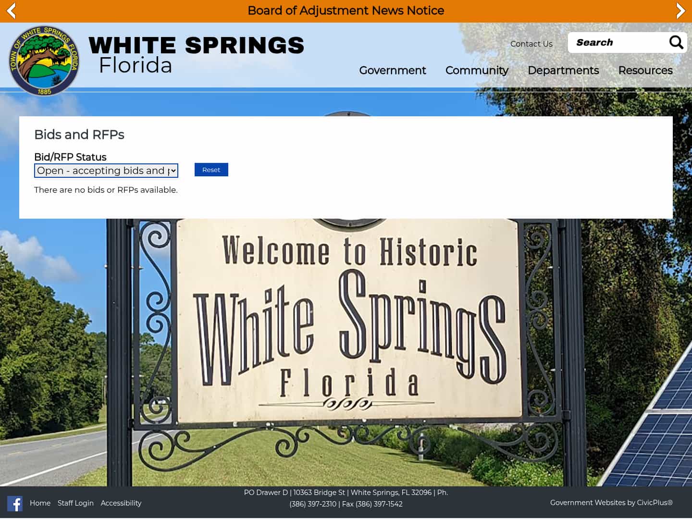Visit the CivicPlus website link

pyautogui.click(x=654, y=503)
